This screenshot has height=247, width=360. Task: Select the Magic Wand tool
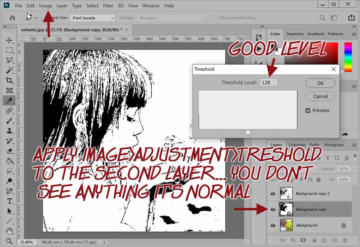(9, 70)
